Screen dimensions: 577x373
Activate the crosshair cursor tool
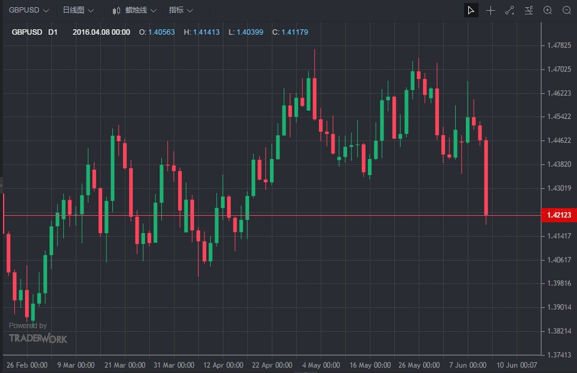pyautogui.click(x=490, y=10)
